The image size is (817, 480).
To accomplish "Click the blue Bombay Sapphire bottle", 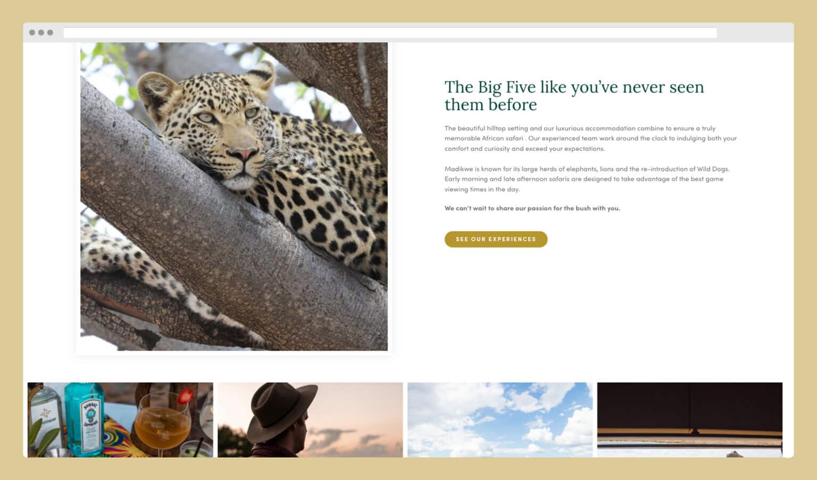I will click(x=85, y=420).
